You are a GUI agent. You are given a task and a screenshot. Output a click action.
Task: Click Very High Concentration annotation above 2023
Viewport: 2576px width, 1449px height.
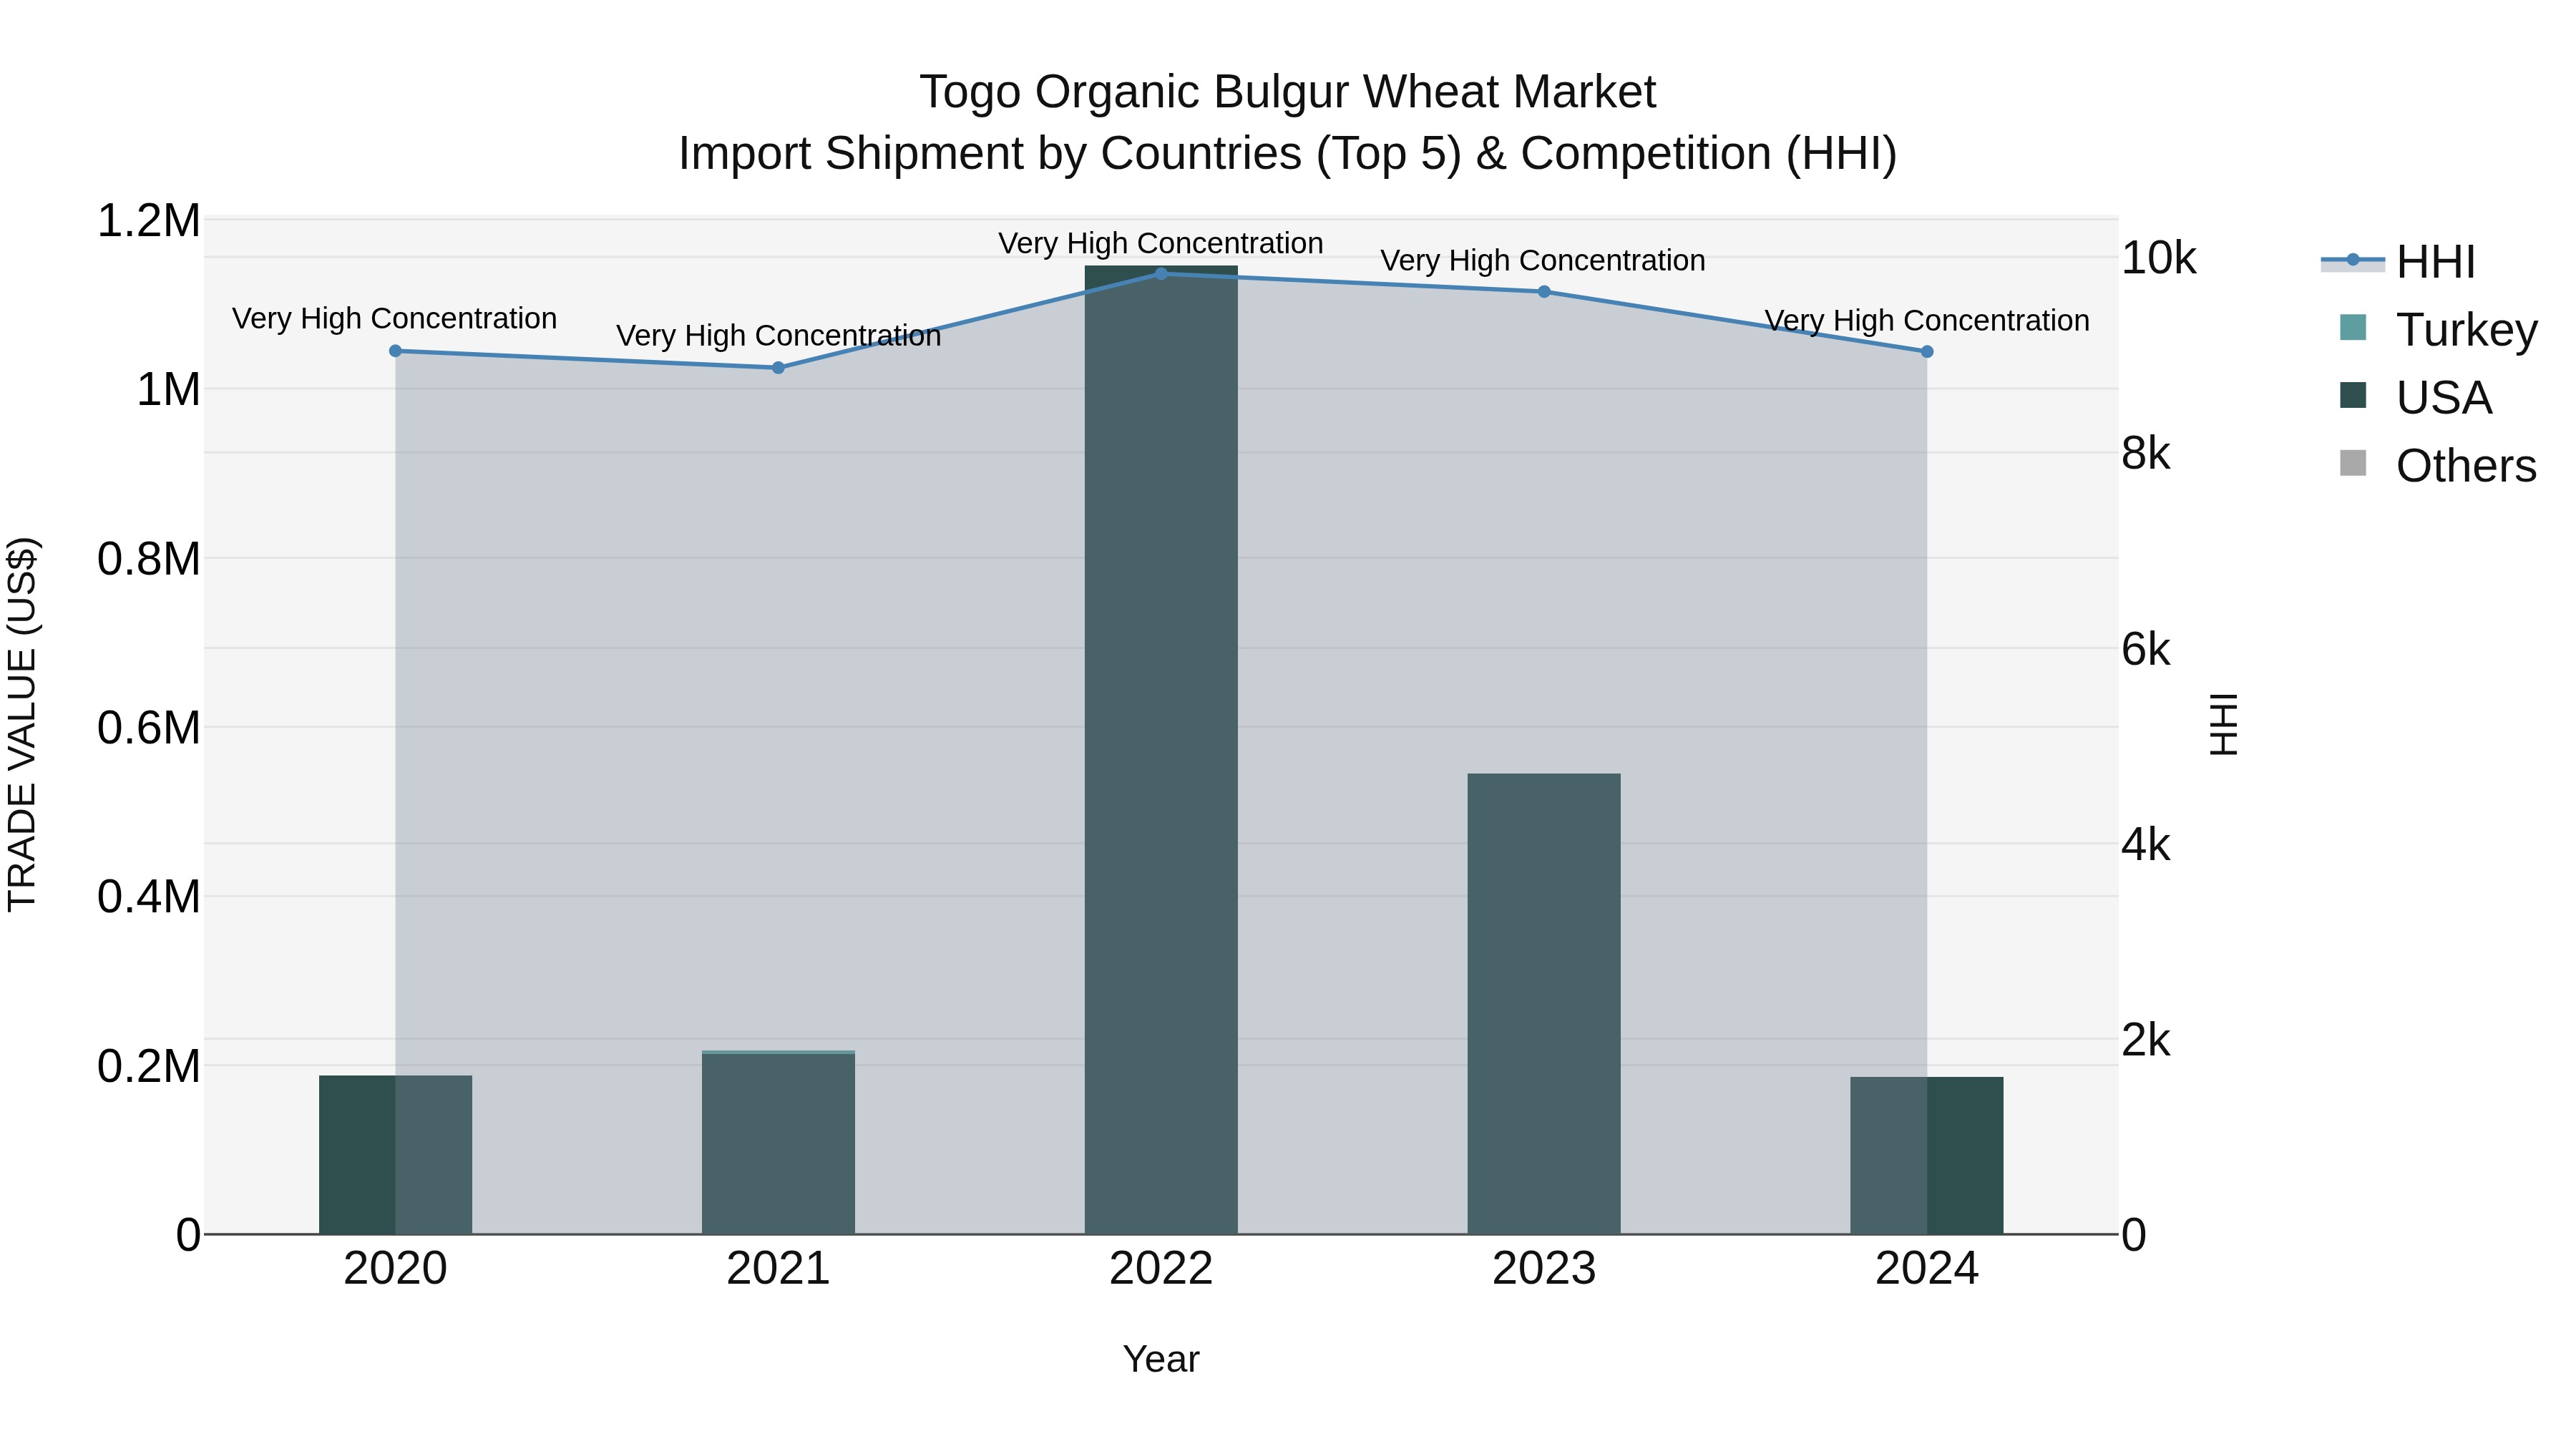pyautogui.click(x=1544, y=261)
